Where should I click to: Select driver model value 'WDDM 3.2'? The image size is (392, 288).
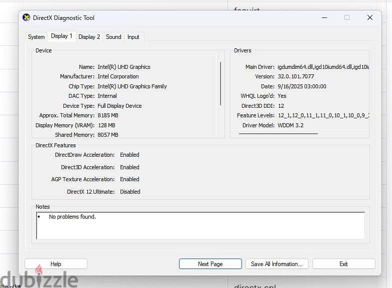tap(290, 125)
